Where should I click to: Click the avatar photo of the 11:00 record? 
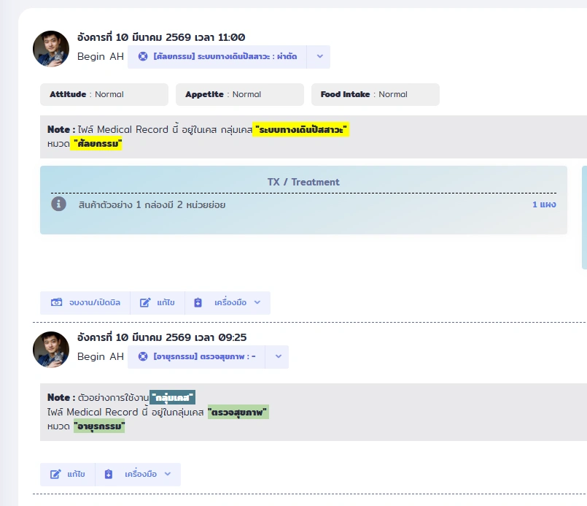(51, 49)
